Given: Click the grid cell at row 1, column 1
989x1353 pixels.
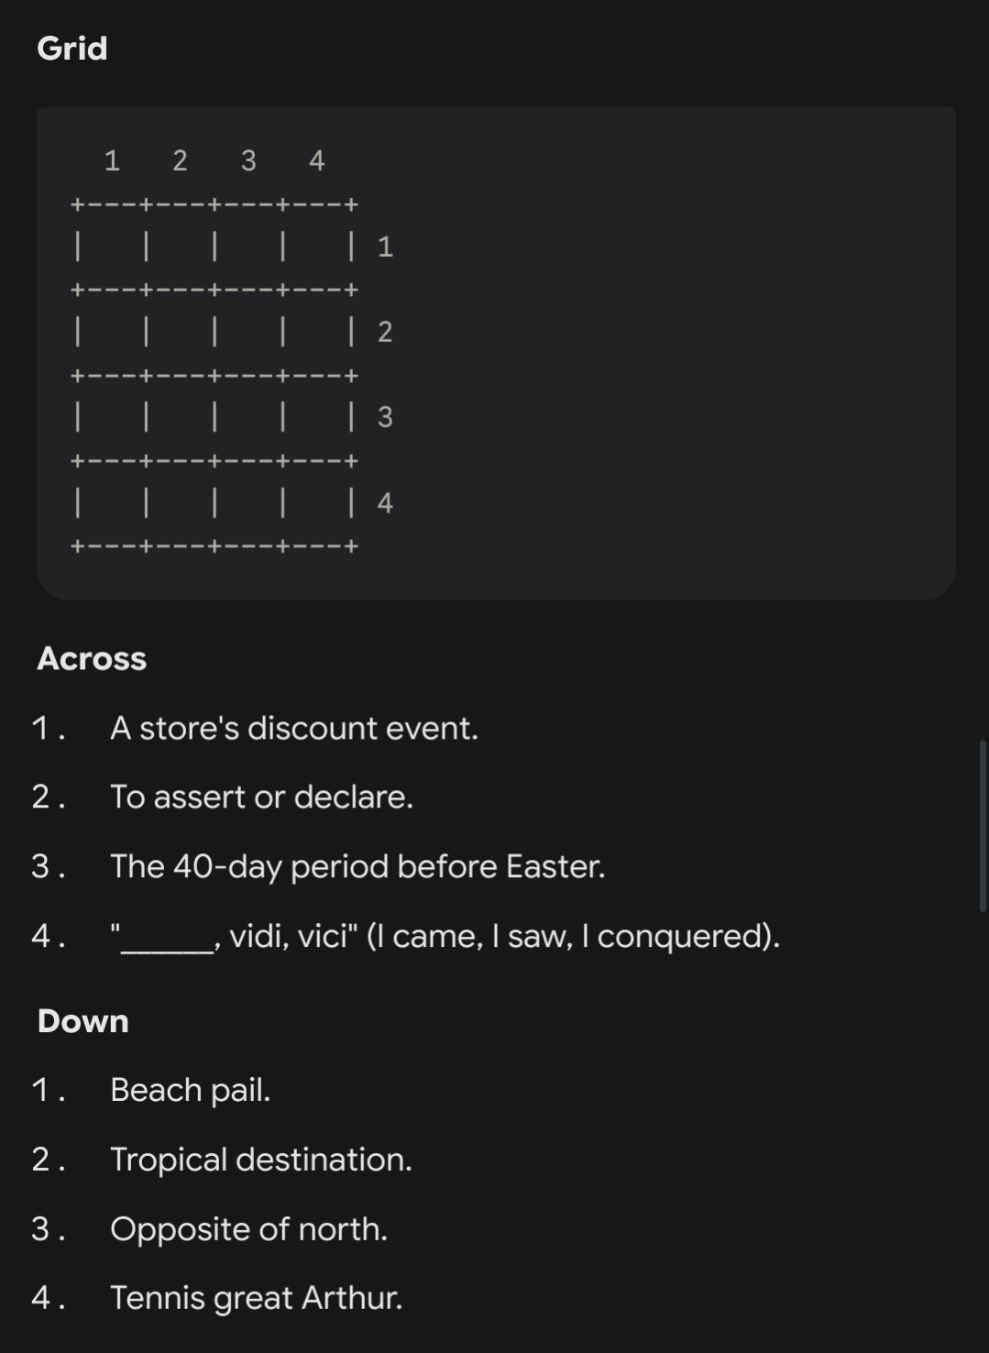Looking at the screenshot, I should point(112,247).
